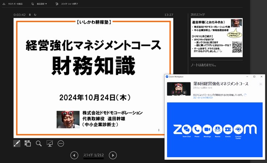Advance to the next slide arrow
267x163 pixels.
pyautogui.click(x=113, y=155)
